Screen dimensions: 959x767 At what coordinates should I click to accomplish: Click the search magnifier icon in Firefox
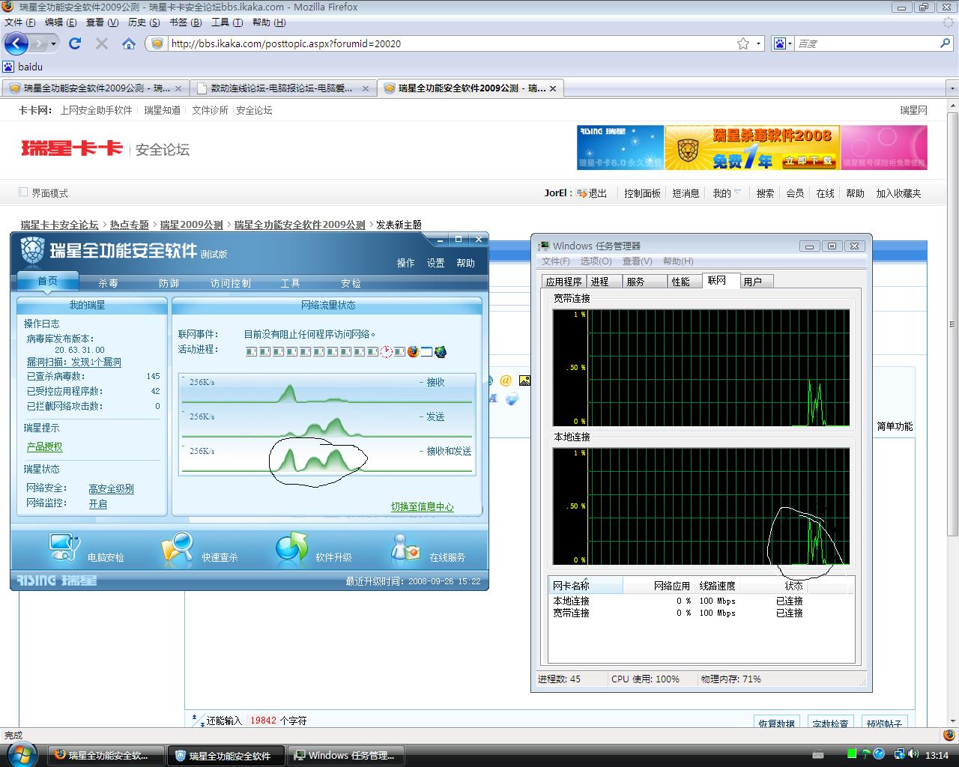945,43
